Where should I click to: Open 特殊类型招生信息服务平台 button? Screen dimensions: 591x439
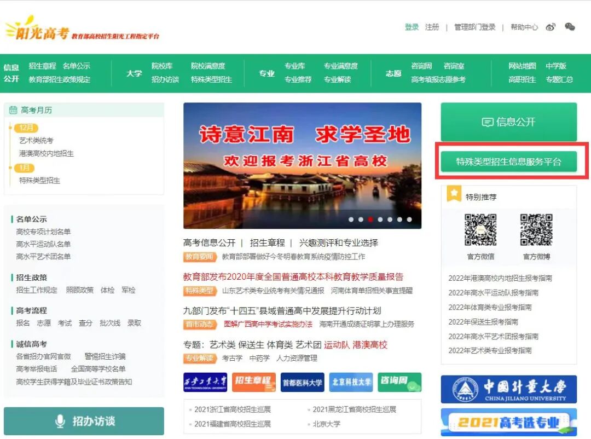pos(509,162)
